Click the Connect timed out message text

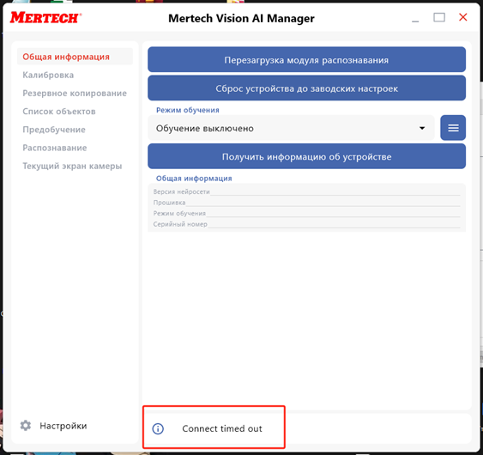coord(222,428)
